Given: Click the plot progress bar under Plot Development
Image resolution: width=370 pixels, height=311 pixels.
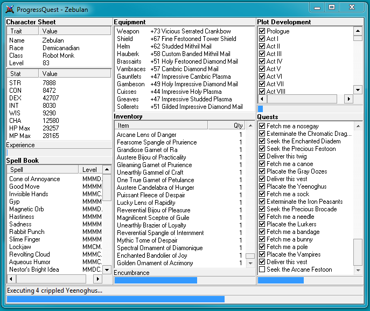Looking at the screenshot, I should 310,109.
